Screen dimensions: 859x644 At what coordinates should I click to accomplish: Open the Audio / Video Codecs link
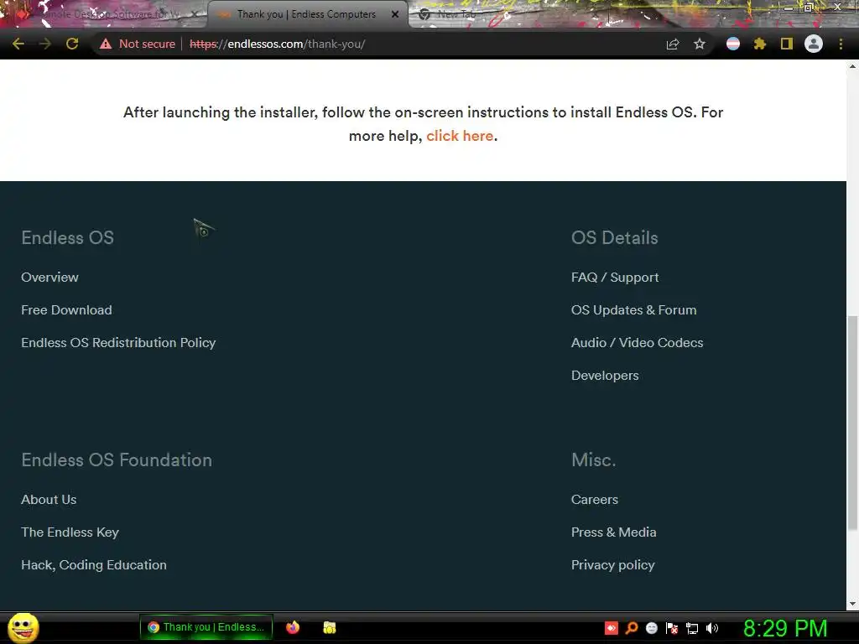click(x=638, y=343)
